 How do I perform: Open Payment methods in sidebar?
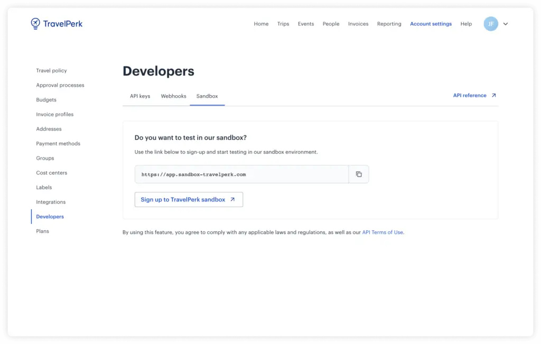(58, 144)
